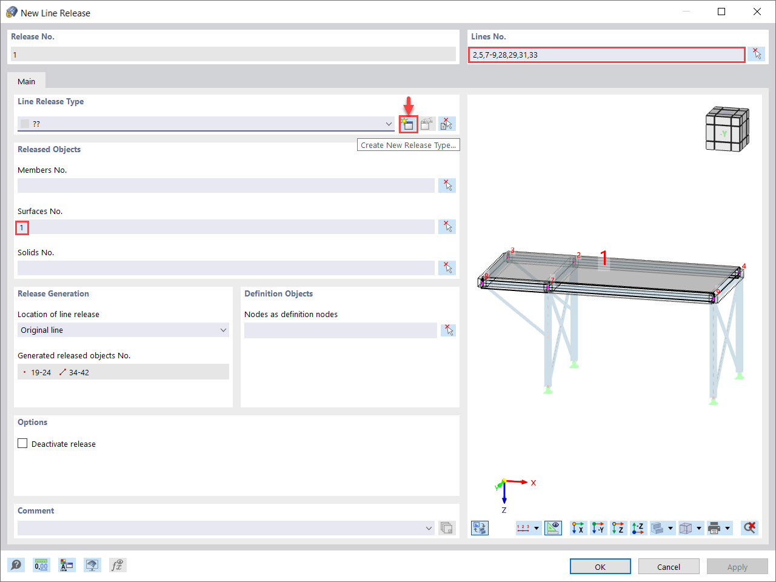
Task: Switch to the Main tab
Action: click(26, 81)
